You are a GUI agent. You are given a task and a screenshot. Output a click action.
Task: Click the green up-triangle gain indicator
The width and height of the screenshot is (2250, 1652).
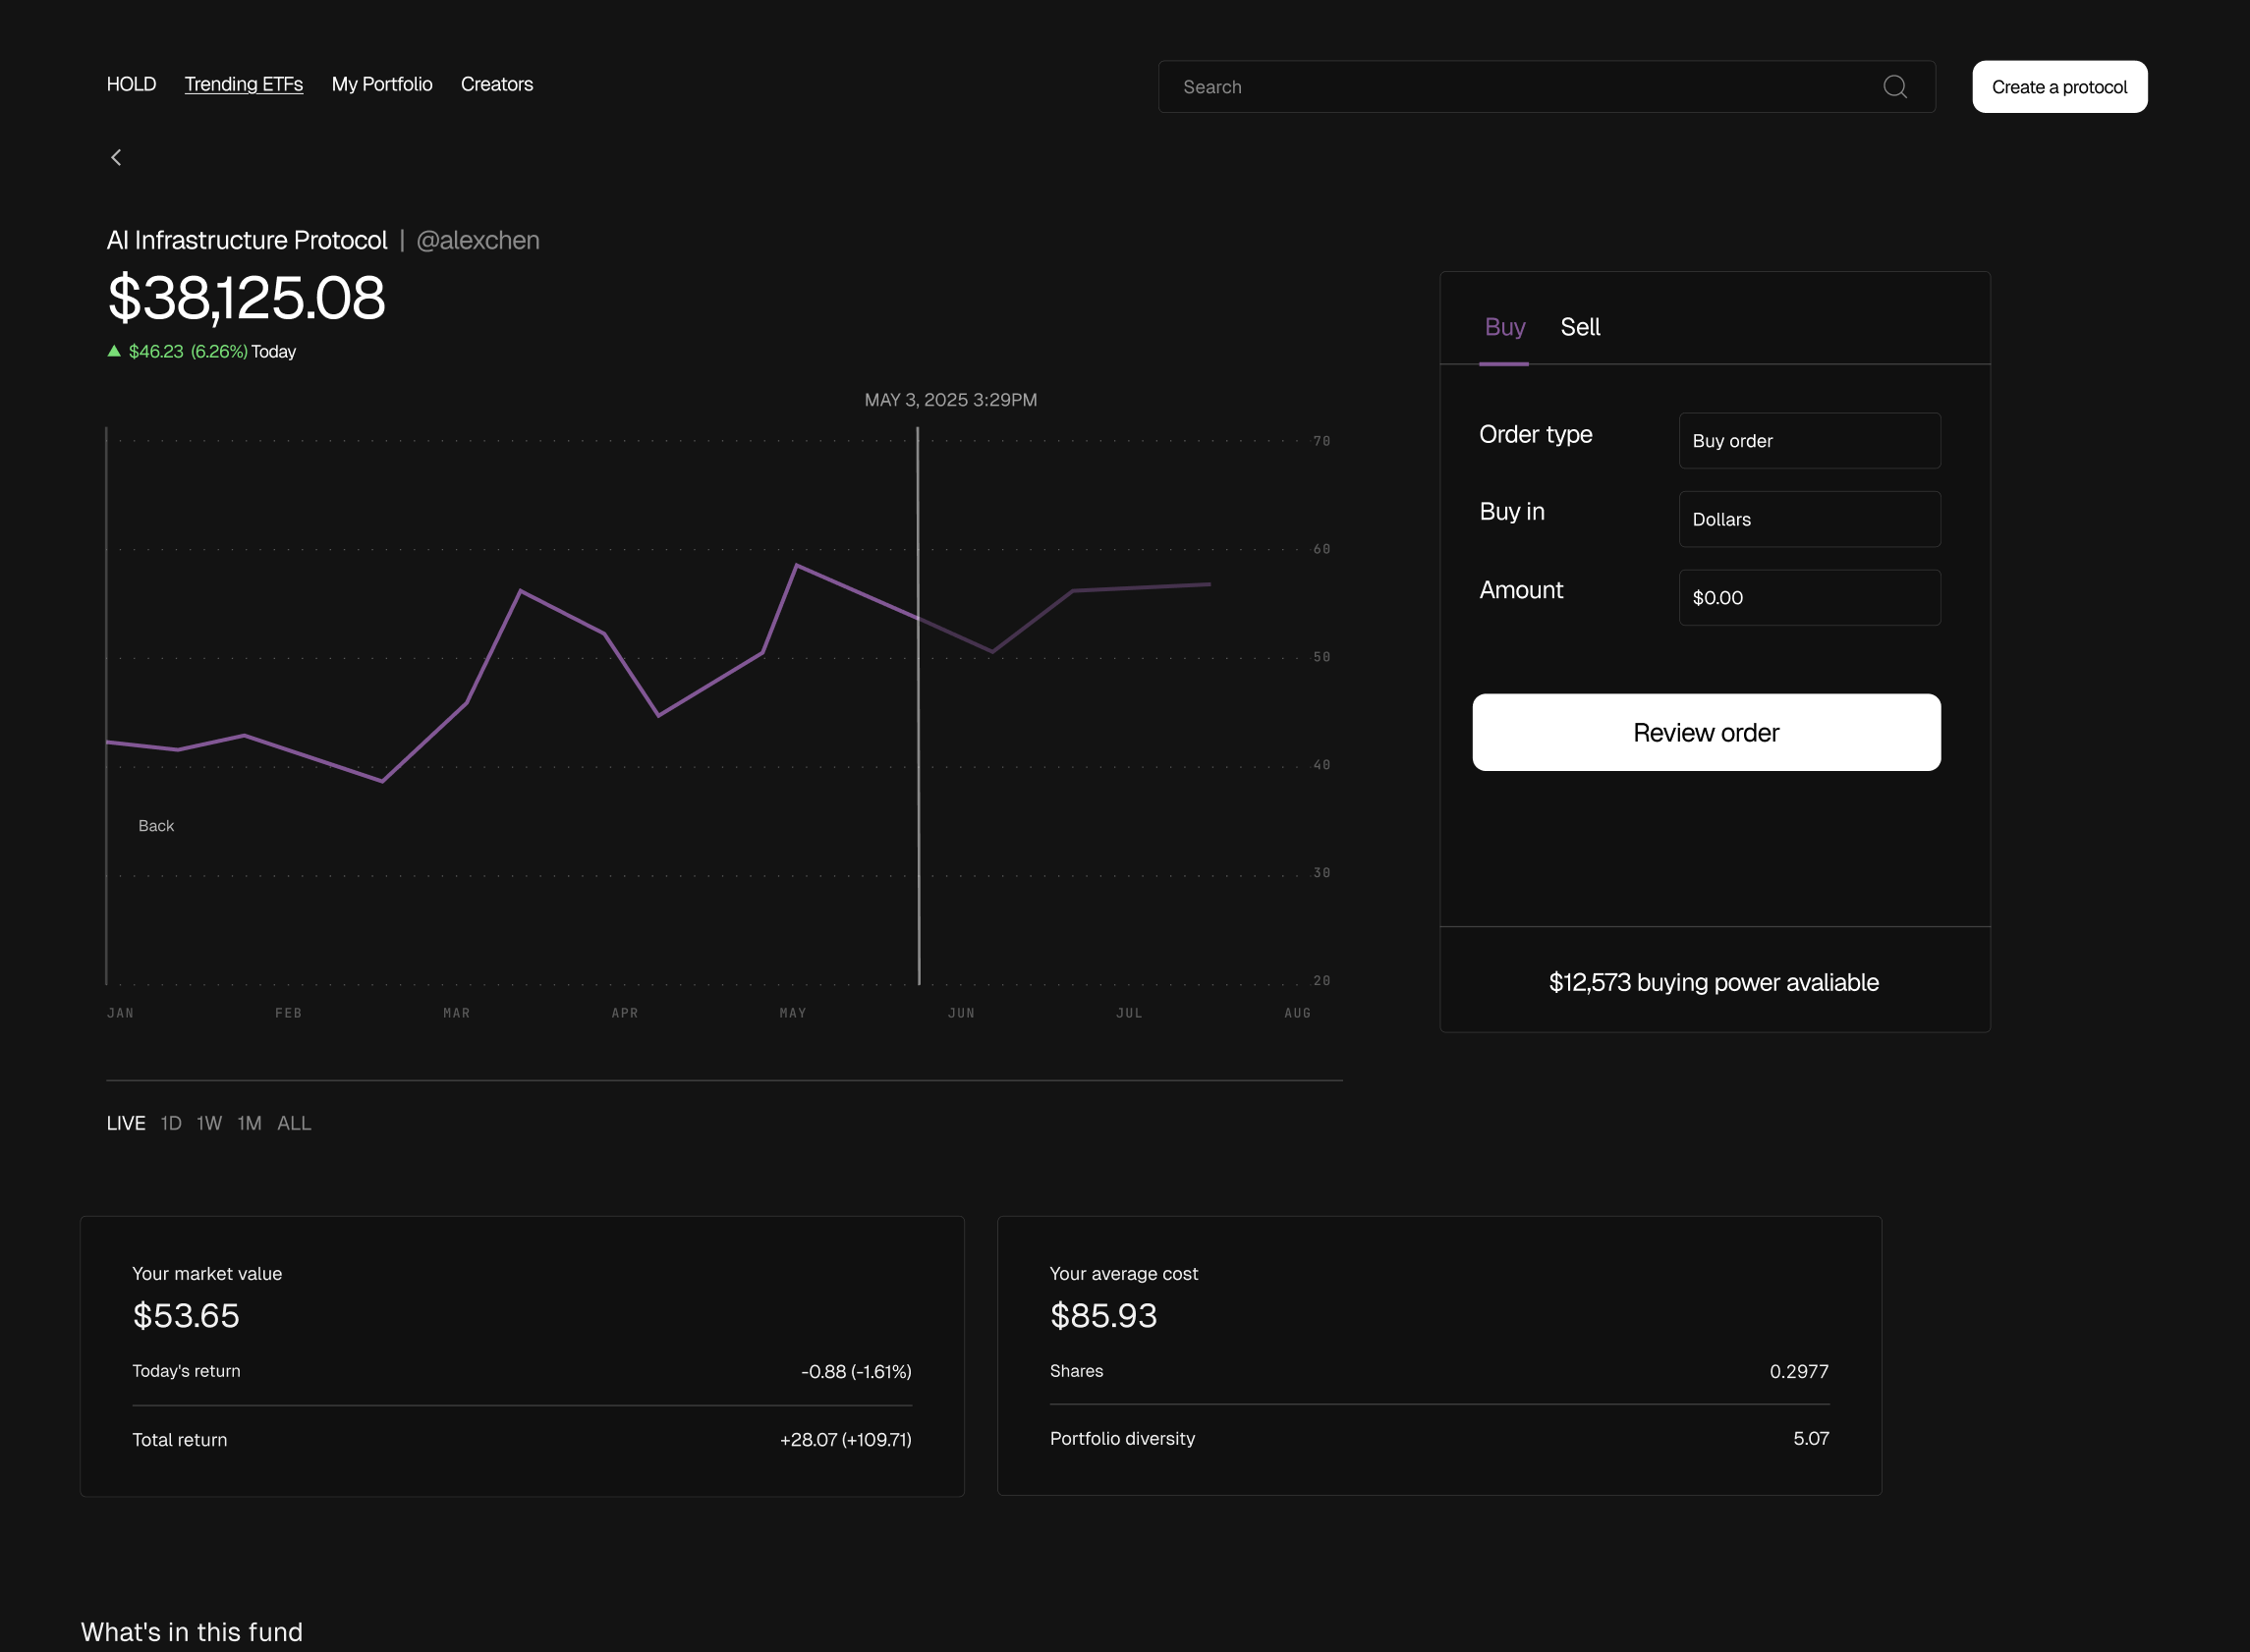coord(114,351)
